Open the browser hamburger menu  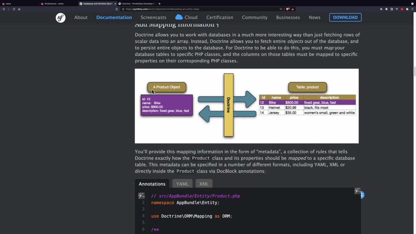click(x=412, y=9)
